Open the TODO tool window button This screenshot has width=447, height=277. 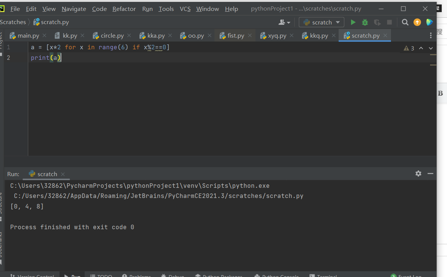tap(101, 275)
